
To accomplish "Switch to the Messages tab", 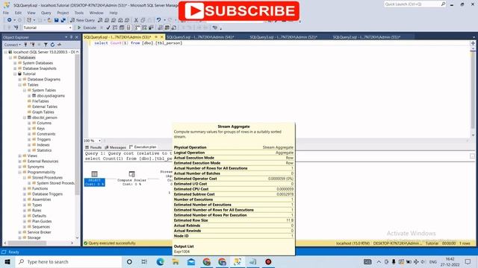I will (x=115, y=147).
